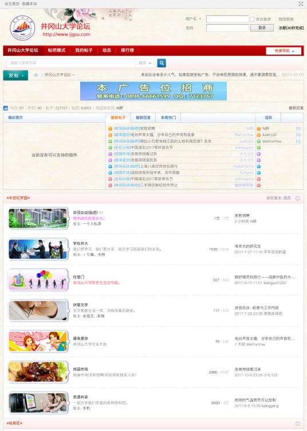Open 学在井大 forum title
Image resolution: width=307 pixels, height=431 pixels.
[80, 243]
